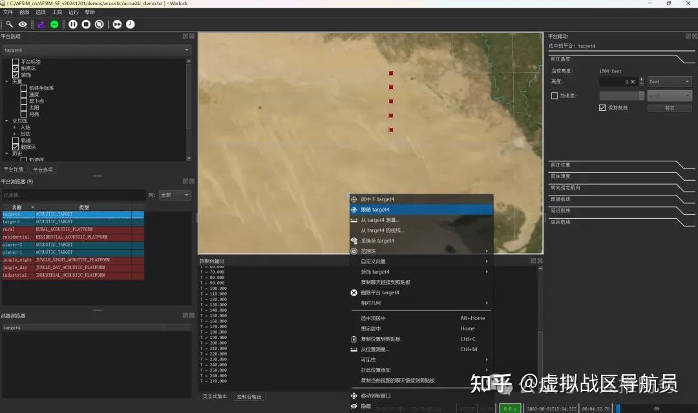Click the 前往 button in 平台移动 panel
The height and width of the screenshot is (413, 698).
point(670,108)
